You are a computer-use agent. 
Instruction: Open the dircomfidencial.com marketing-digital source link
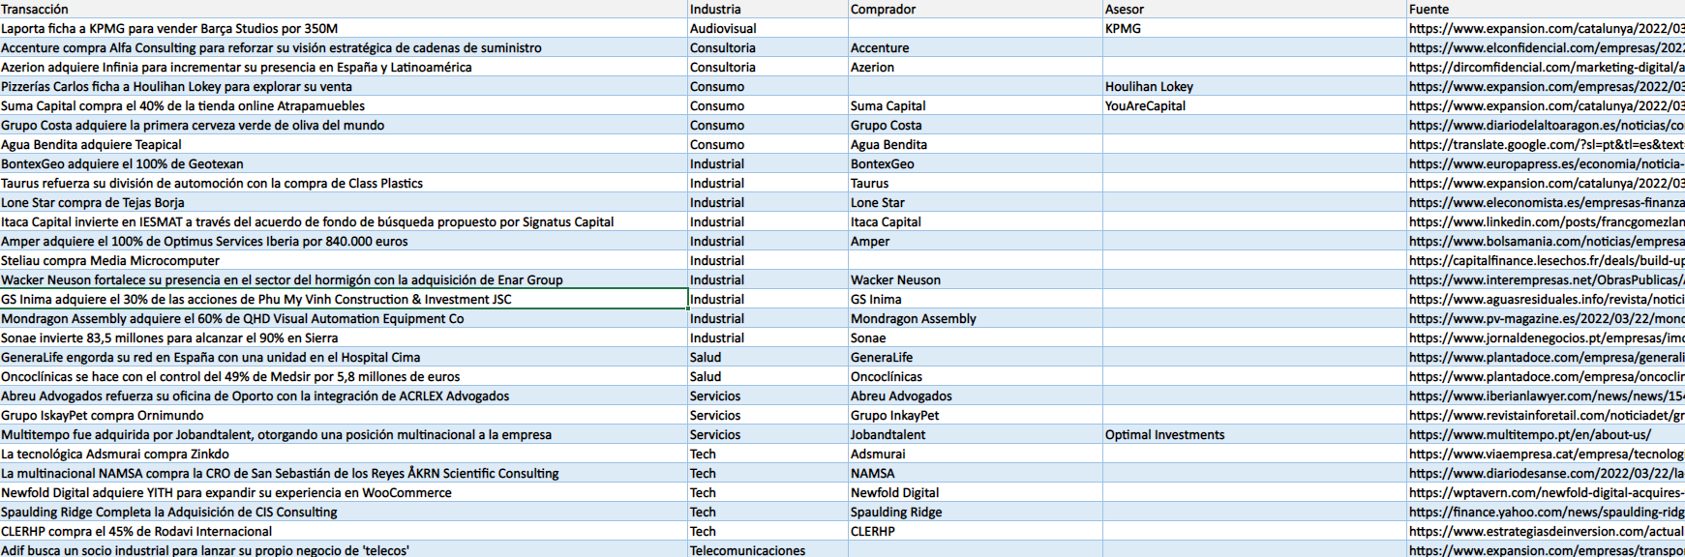click(1547, 67)
